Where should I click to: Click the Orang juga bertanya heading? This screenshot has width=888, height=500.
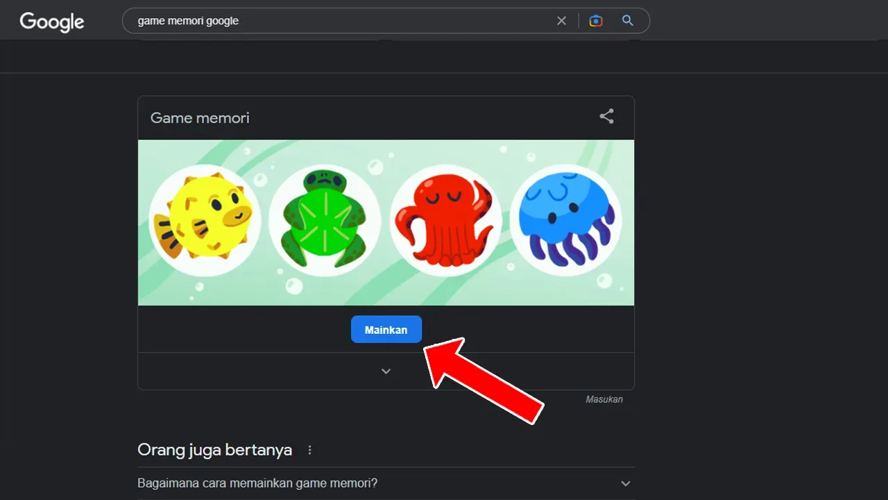[x=215, y=450]
